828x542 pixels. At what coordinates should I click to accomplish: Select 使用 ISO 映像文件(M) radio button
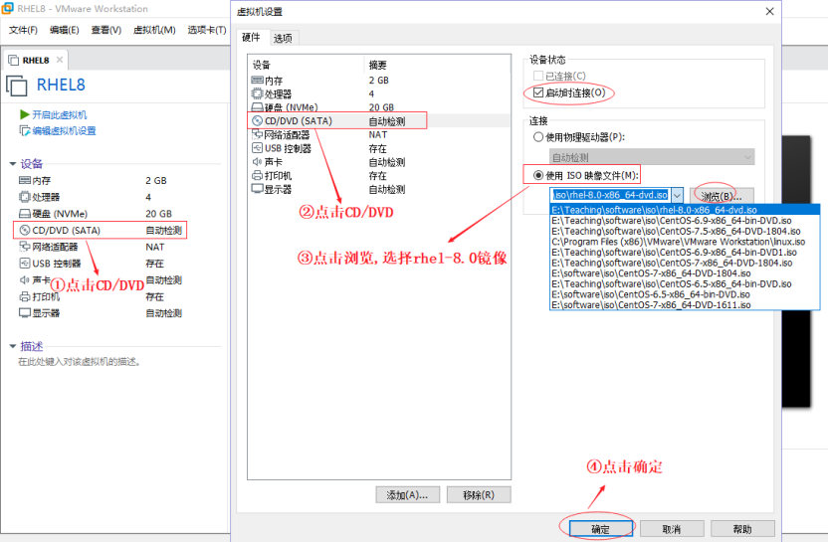click(538, 175)
